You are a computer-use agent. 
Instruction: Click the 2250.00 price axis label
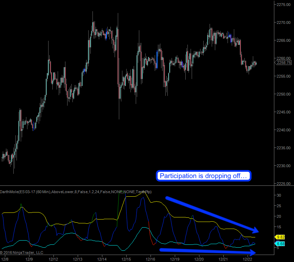pos(284,94)
